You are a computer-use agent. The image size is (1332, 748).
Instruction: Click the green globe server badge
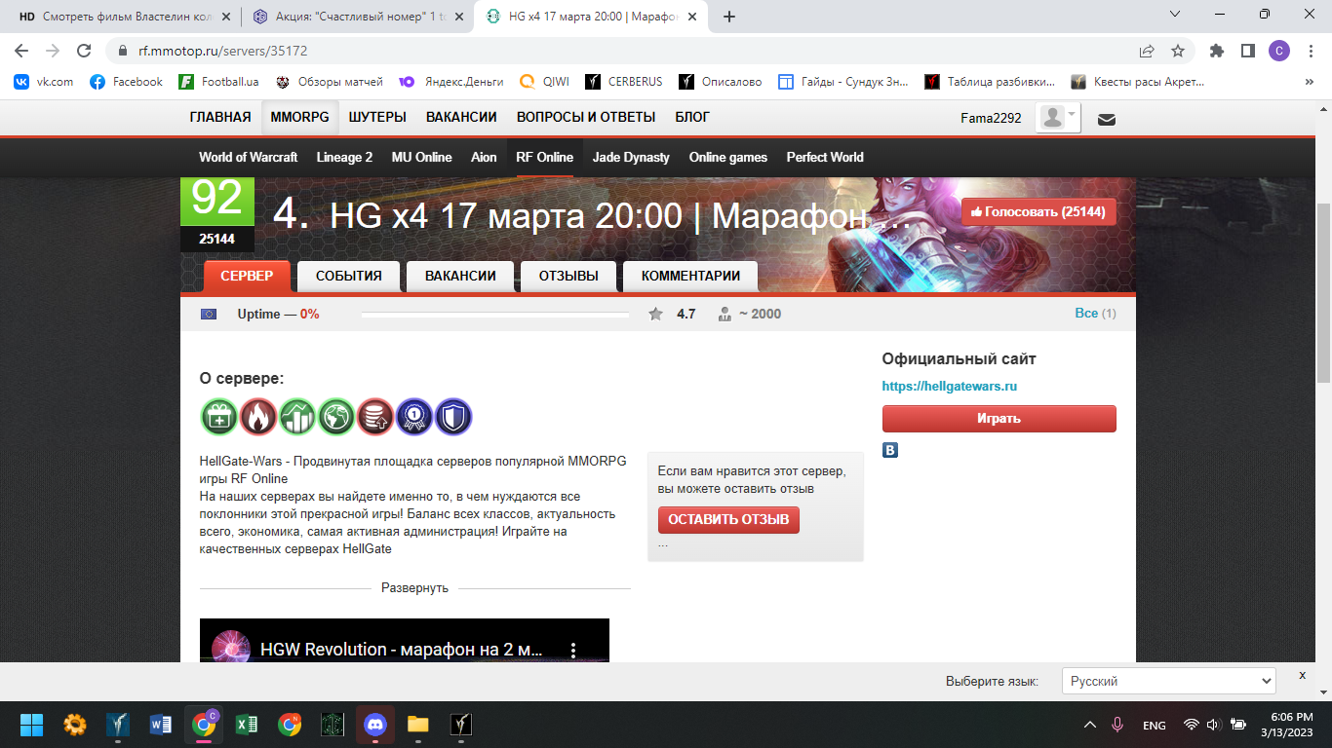336,417
